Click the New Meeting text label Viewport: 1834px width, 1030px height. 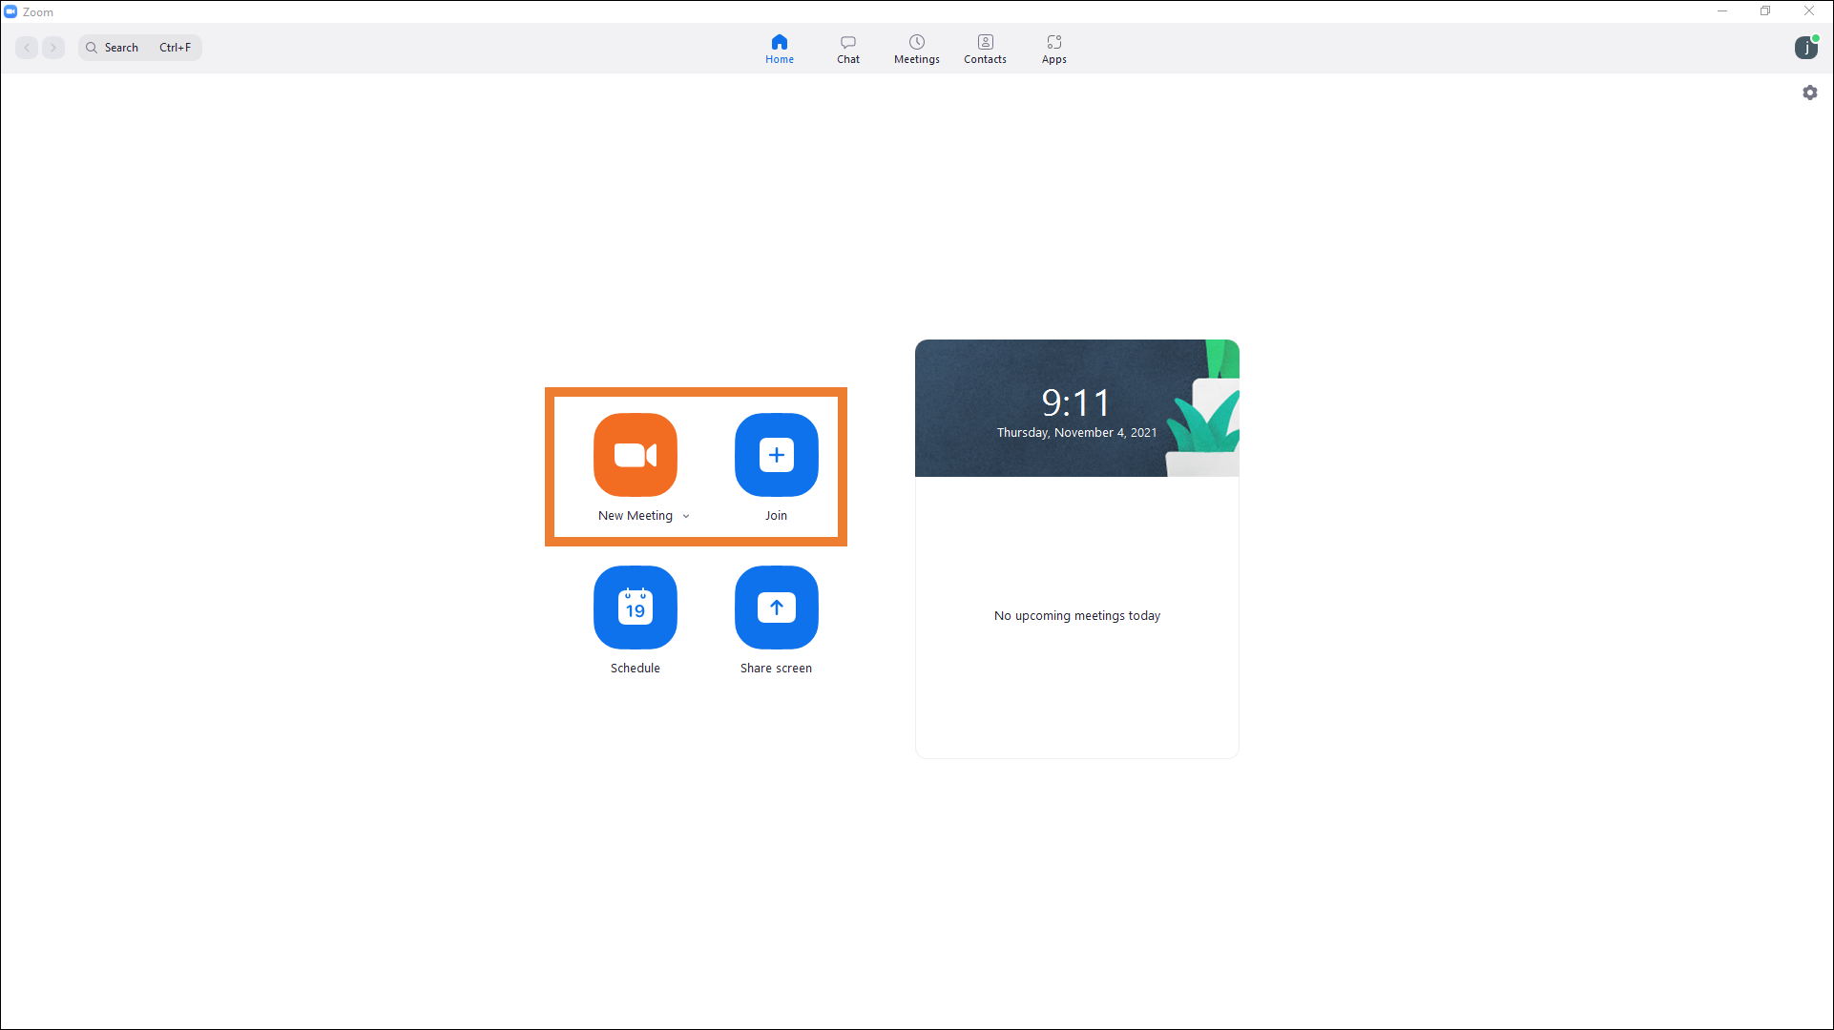pyautogui.click(x=635, y=516)
